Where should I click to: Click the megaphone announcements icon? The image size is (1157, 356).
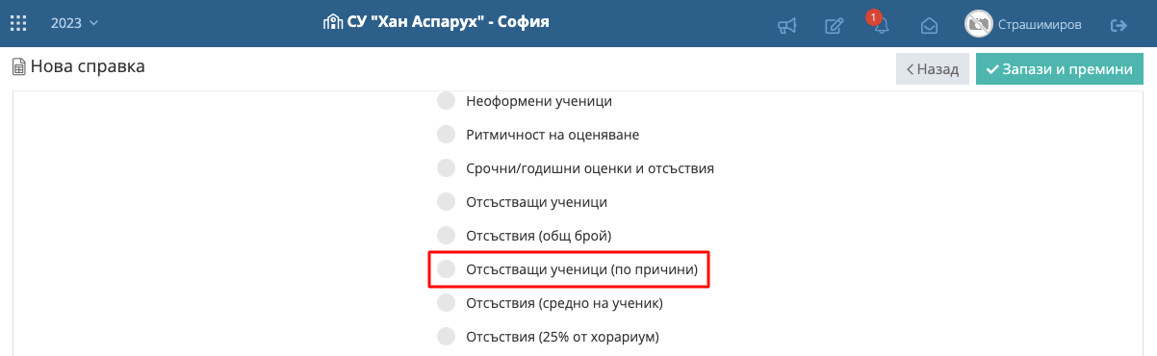click(x=787, y=25)
